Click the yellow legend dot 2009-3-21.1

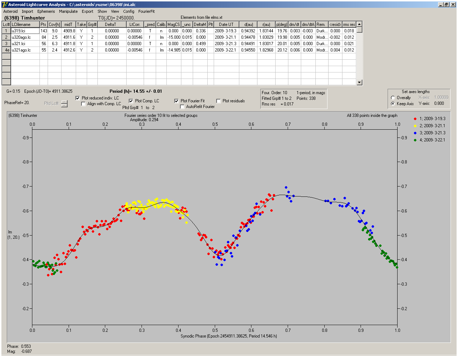(x=416, y=125)
